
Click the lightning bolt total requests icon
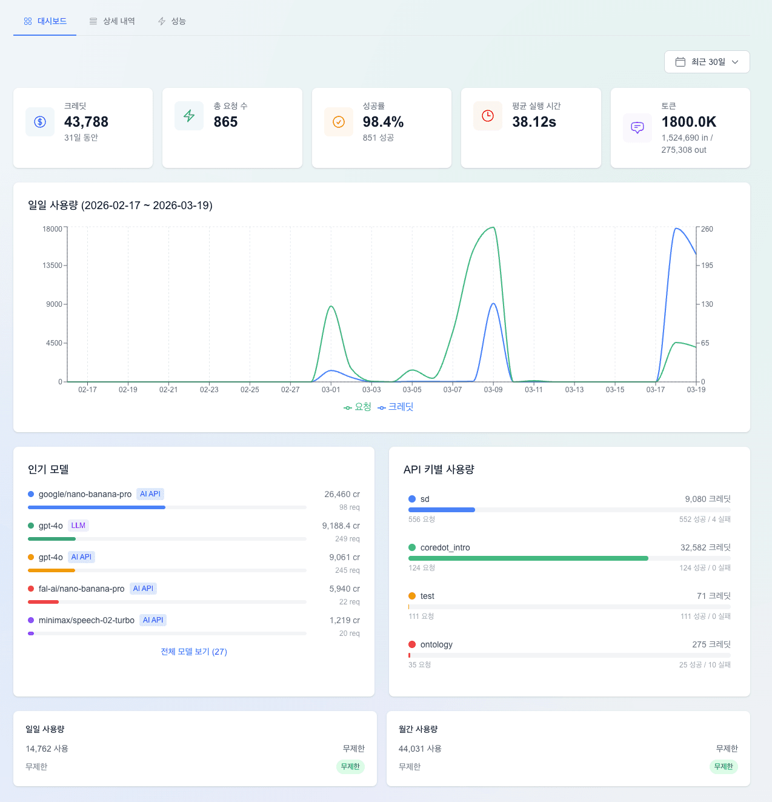tap(189, 116)
